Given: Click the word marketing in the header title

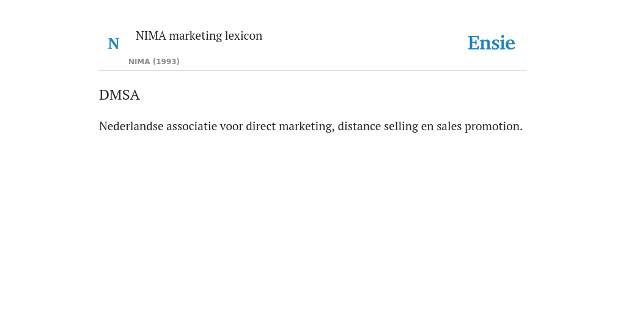Looking at the screenshot, I should pyautogui.click(x=195, y=36).
